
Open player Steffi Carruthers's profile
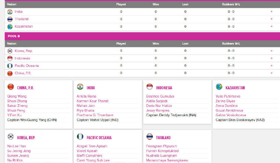89,156
